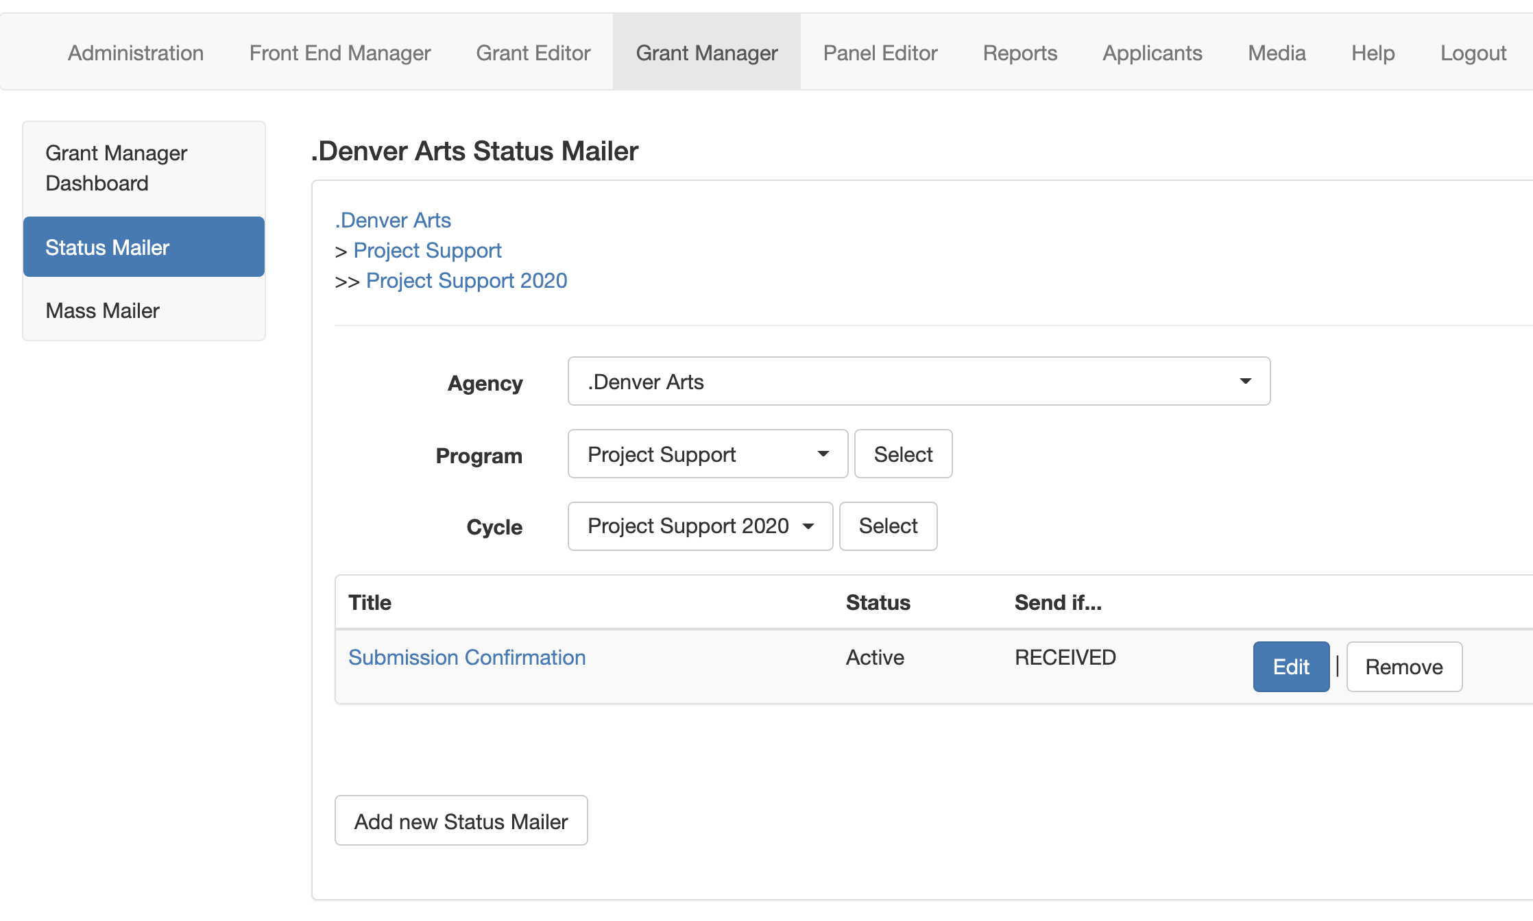Open the Submission Confirmation mailer link
Screen dimensions: 1533x921
tap(467, 657)
